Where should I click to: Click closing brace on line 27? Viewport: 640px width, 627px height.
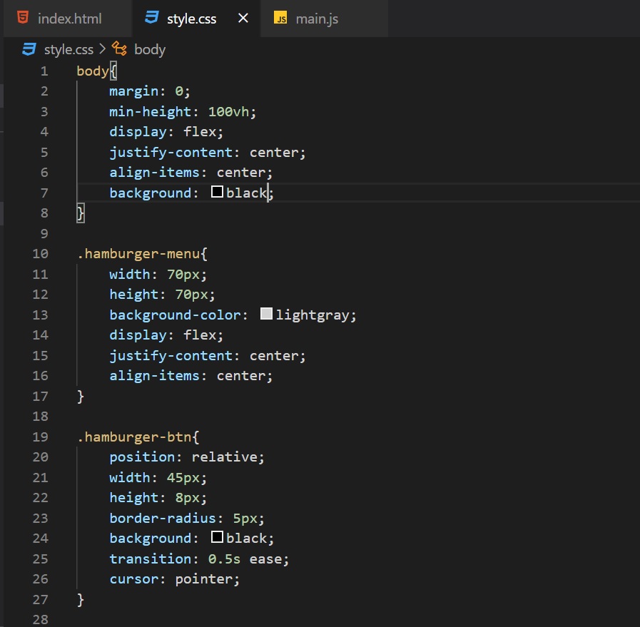click(x=81, y=600)
